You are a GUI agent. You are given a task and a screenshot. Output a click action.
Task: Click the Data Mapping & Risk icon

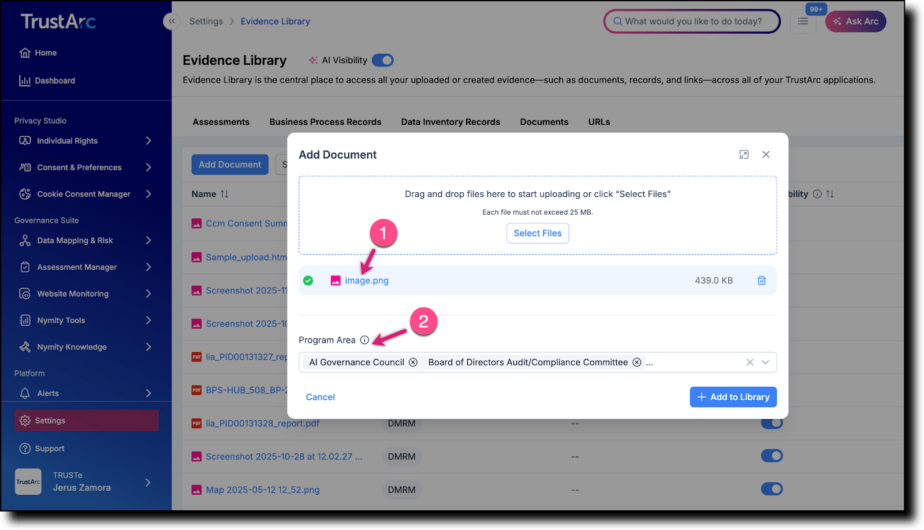25,241
